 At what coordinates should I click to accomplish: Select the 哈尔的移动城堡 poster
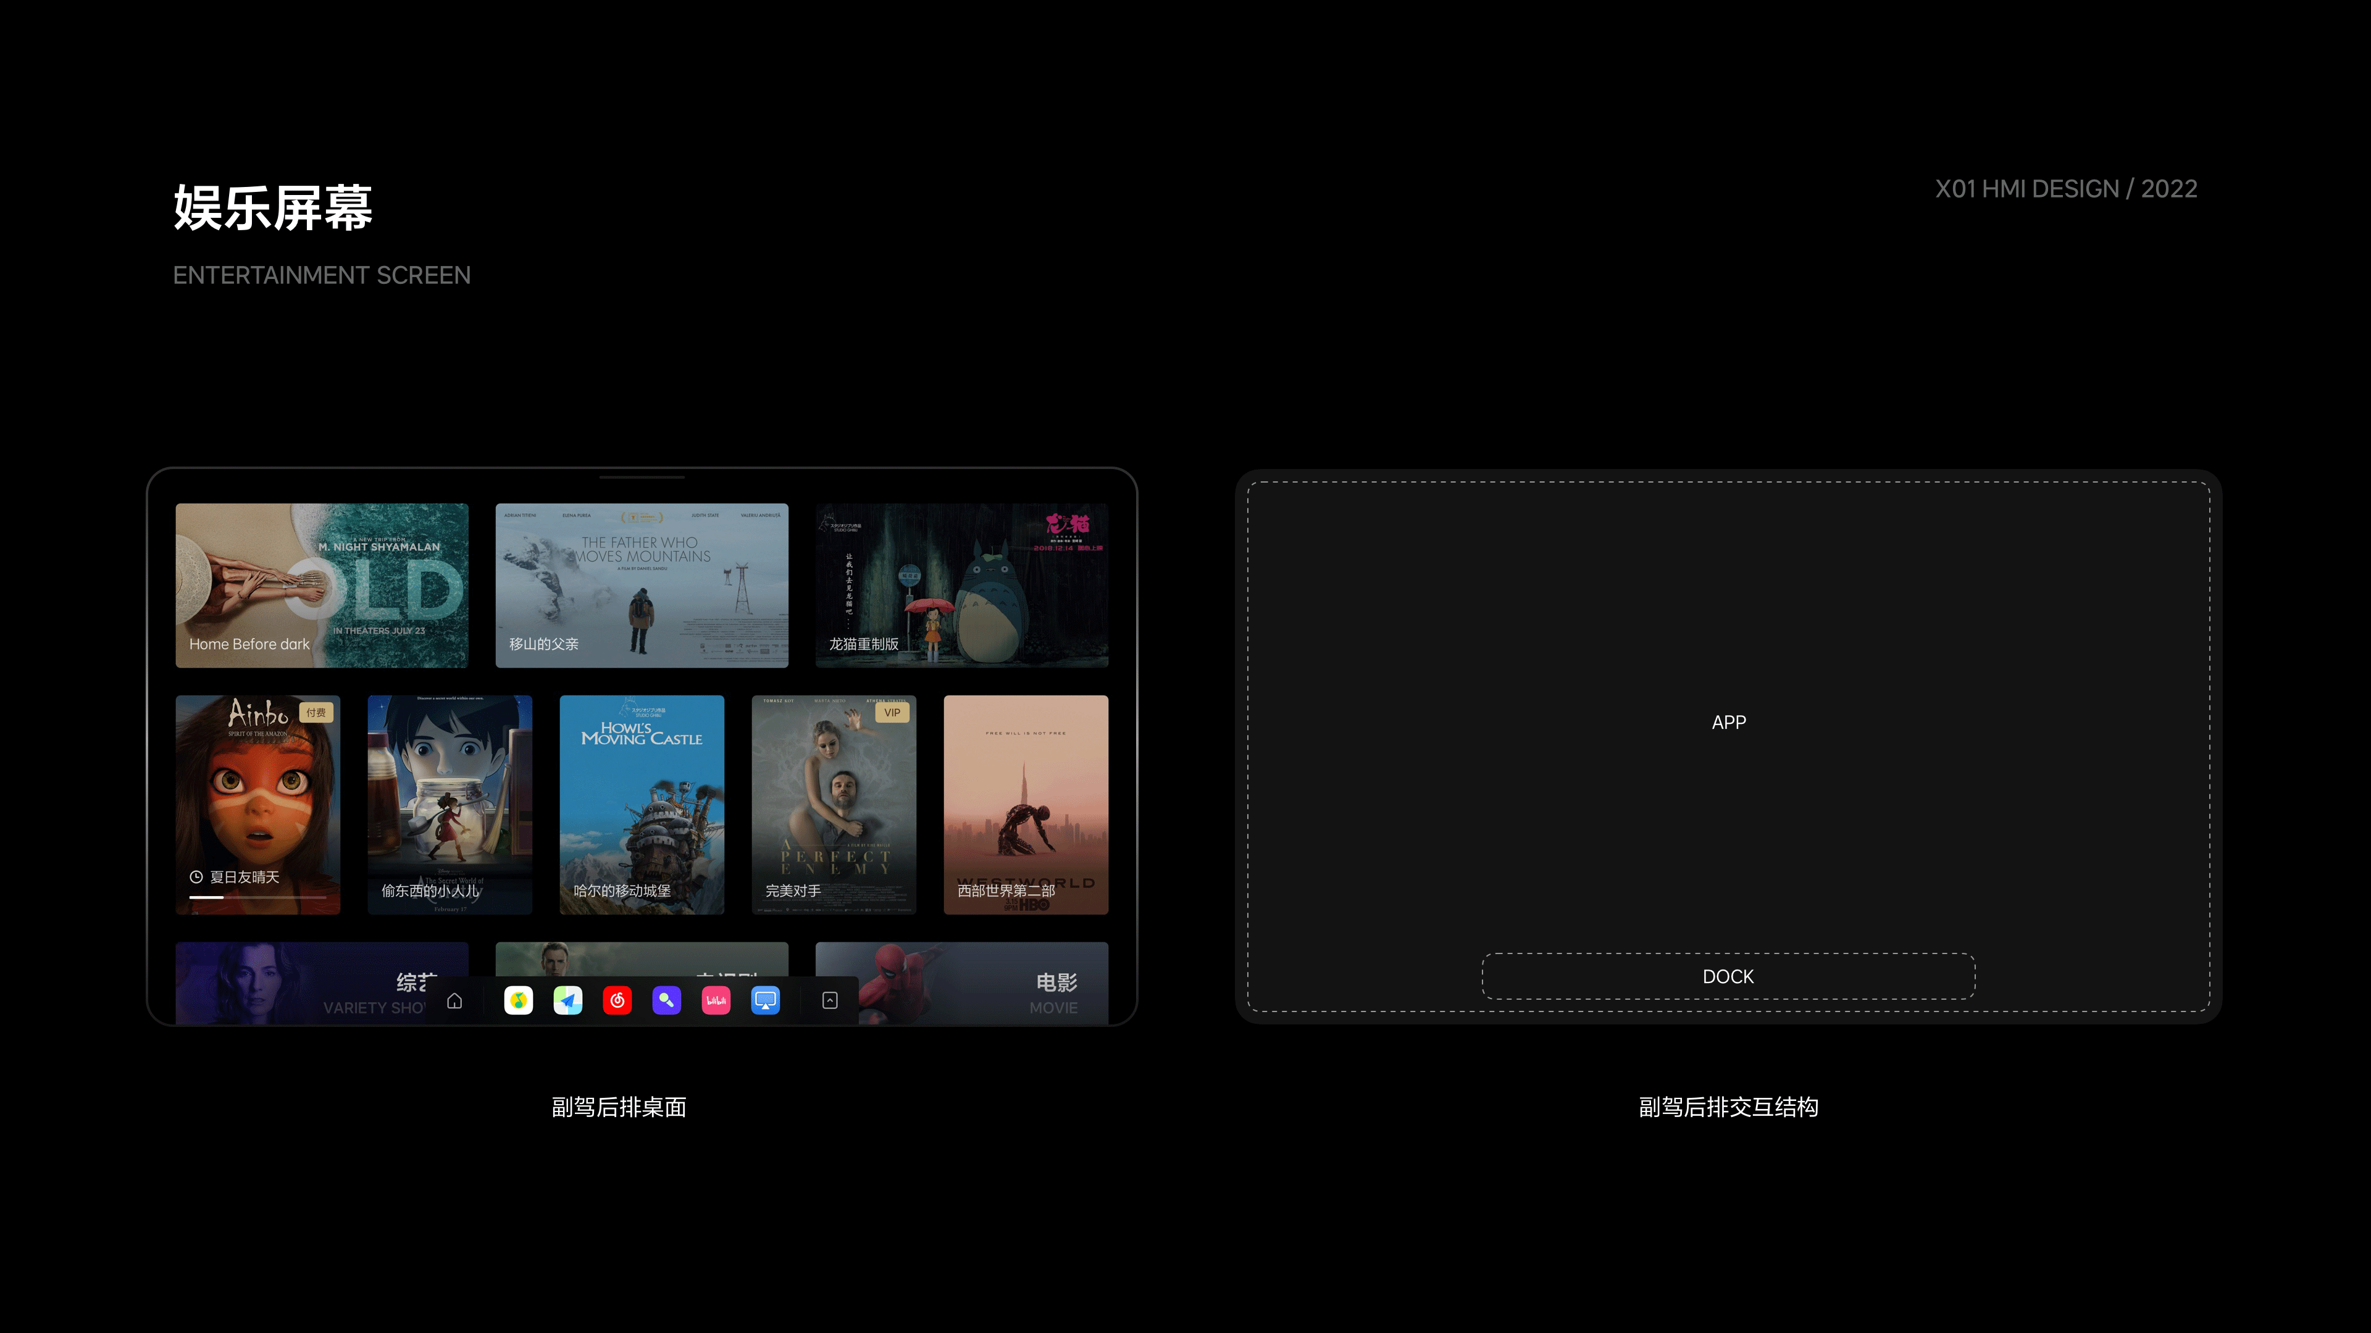pos(642,805)
